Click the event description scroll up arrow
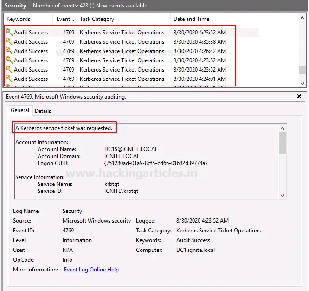This screenshot has width=309, height=291. (x=282, y=128)
